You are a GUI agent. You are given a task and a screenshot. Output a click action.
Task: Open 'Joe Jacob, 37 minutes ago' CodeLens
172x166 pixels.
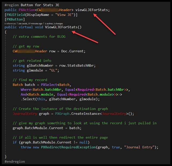[30, 24]
